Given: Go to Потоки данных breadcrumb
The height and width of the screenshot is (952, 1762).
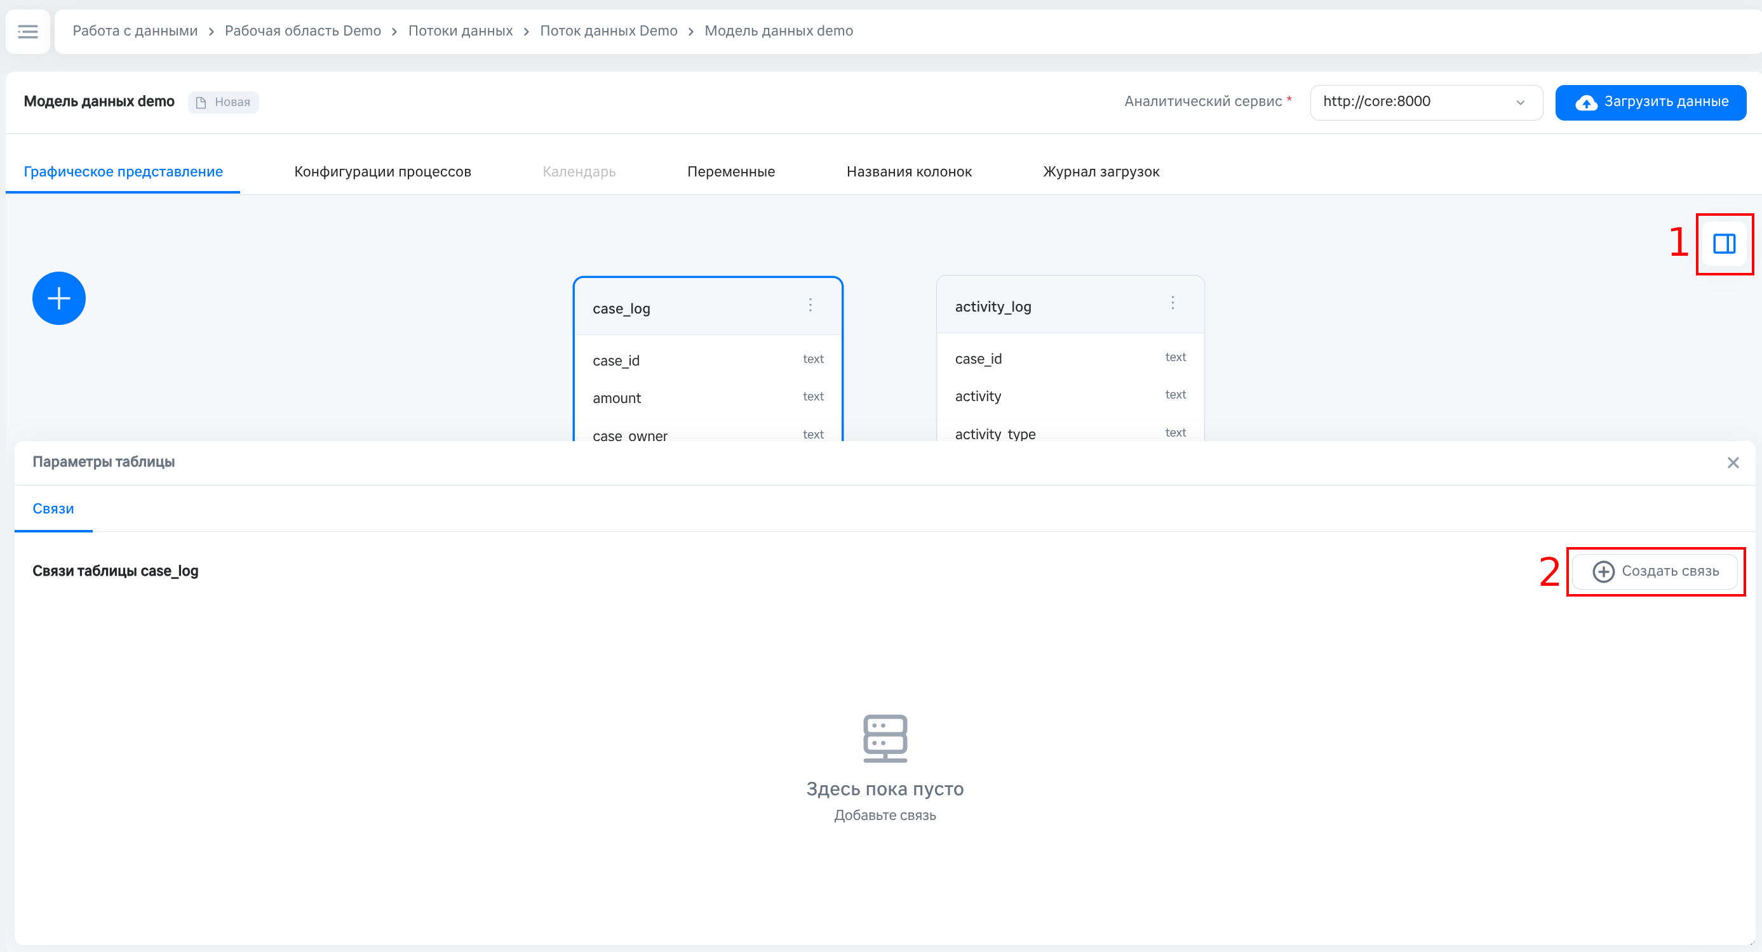Looking at the screenshot, I should point(461,30).
